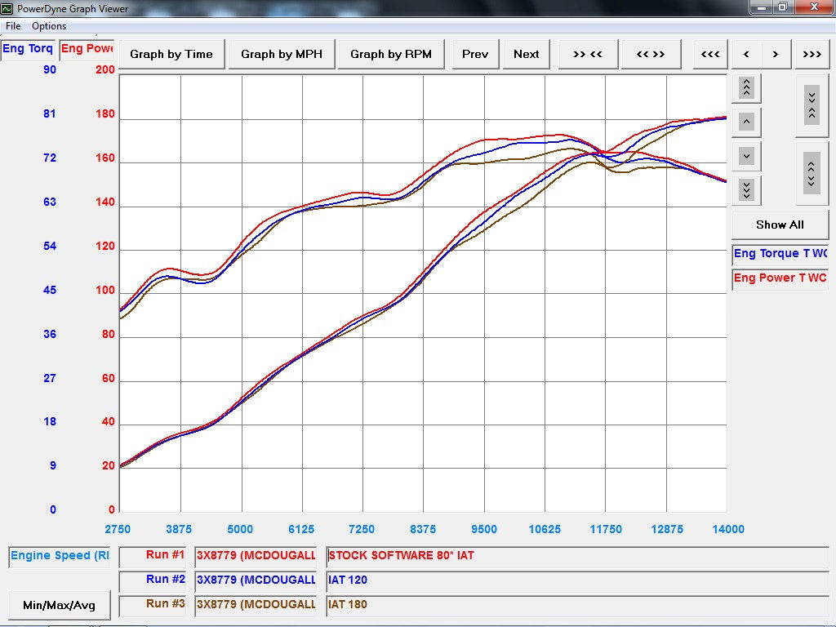The width and height of the screenshot is (836, 627).
Task: Click the Show All button
Action: [x=780, y=225]
